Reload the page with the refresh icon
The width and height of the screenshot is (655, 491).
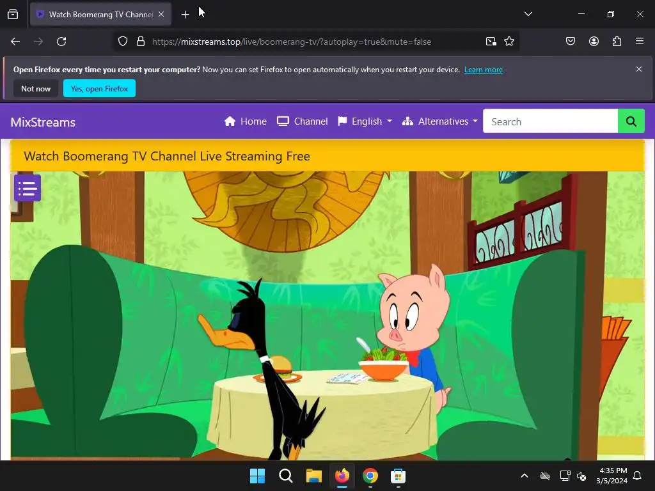pos(61,42)
